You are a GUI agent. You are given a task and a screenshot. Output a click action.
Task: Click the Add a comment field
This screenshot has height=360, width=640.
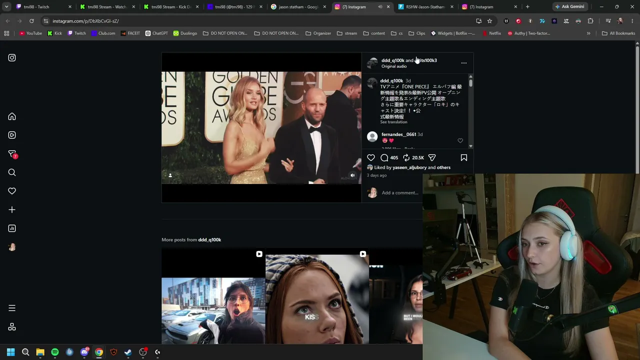400,193
